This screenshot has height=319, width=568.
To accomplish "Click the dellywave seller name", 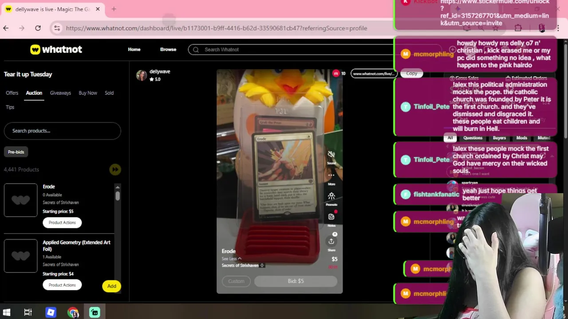I will [x=160, y=71].
